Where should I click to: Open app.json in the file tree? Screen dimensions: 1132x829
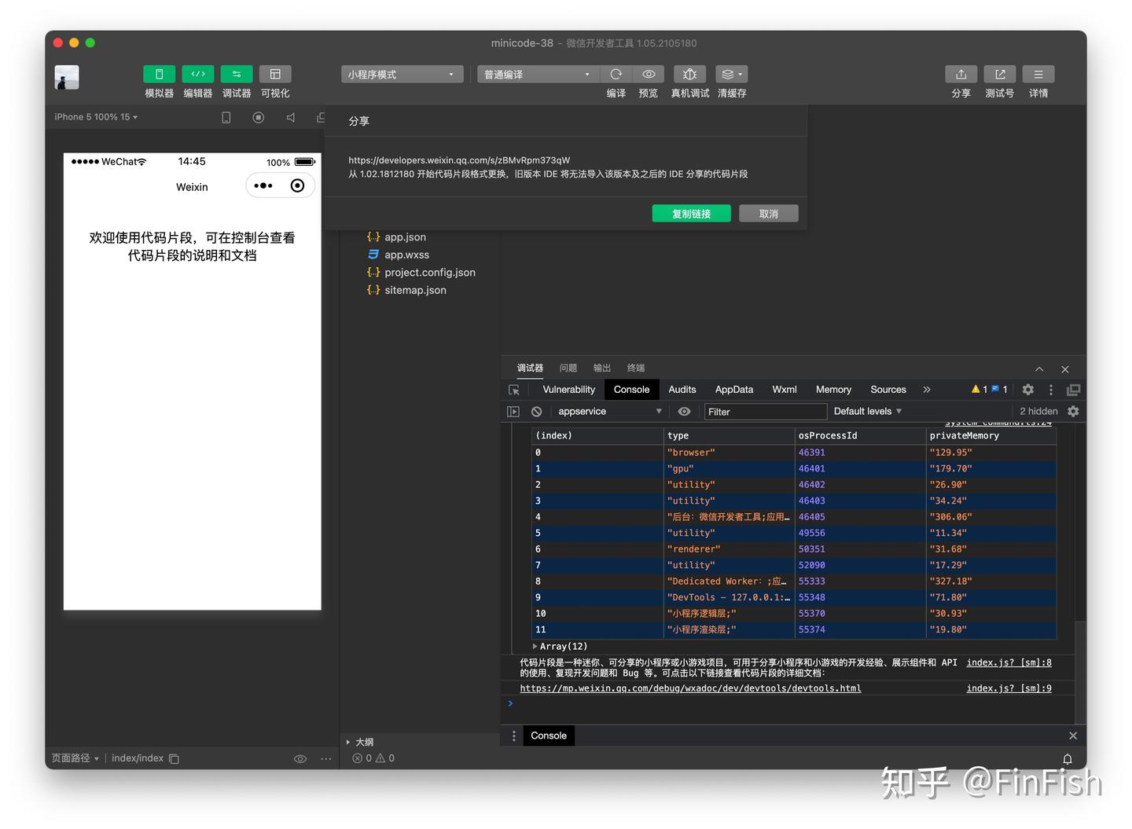[405, 237]
